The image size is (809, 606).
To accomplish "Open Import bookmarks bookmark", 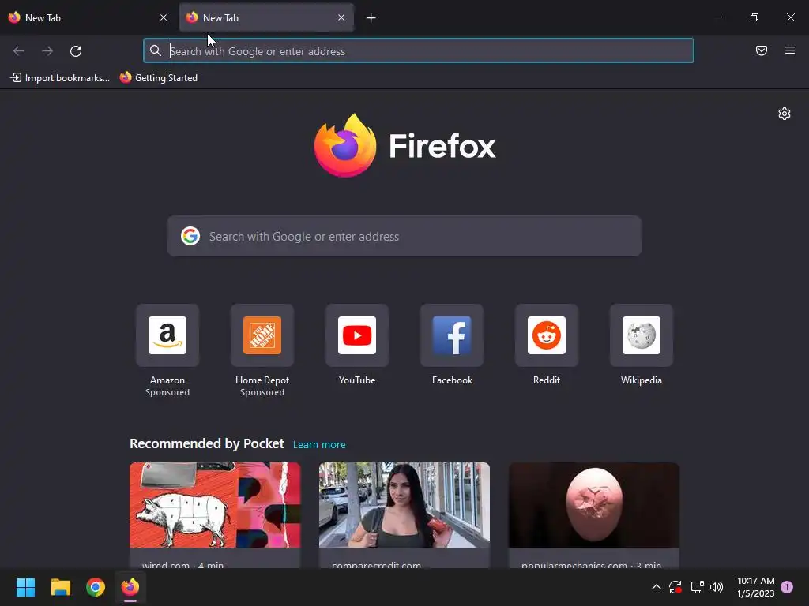I will click(x=60, y=78).
